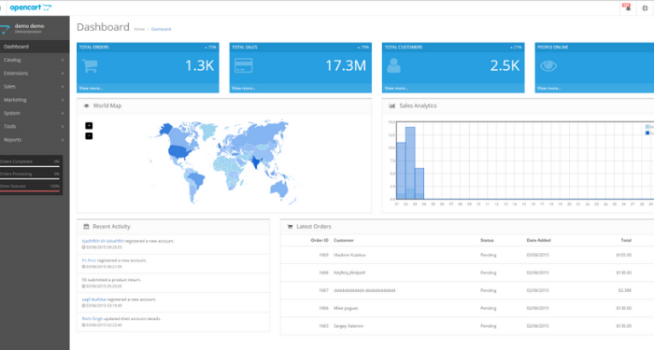Viewport: 654px width, 350px height.
Task: Zoom out the world map with minus button
Action: 89,136
